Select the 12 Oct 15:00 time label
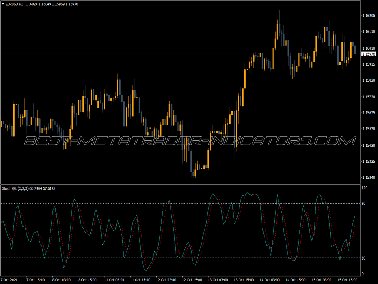 coord(192,280)
